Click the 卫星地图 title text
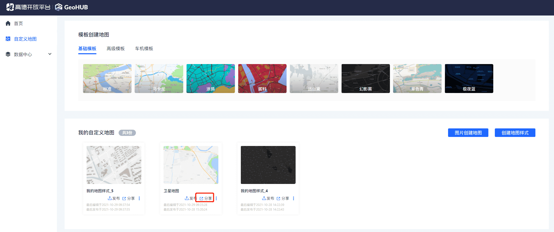 point(171,191)
